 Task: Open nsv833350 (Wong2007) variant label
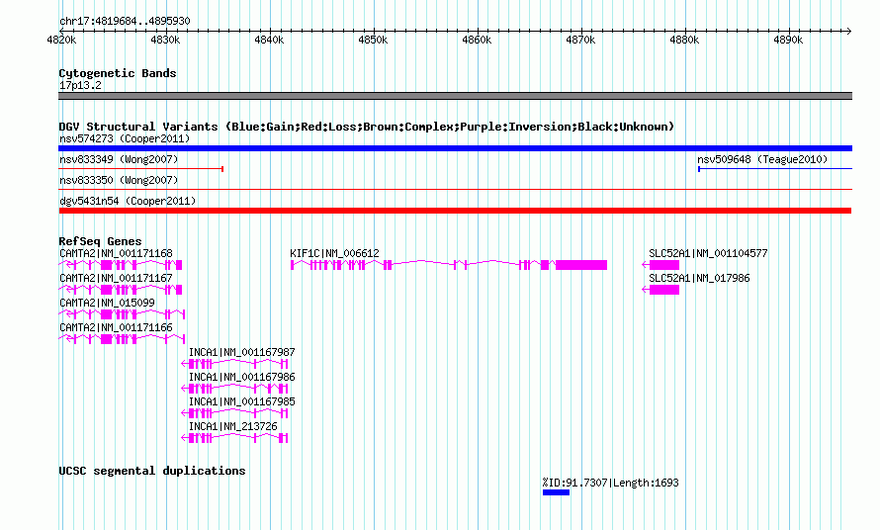pyautogui.click(x=119, y=180)
